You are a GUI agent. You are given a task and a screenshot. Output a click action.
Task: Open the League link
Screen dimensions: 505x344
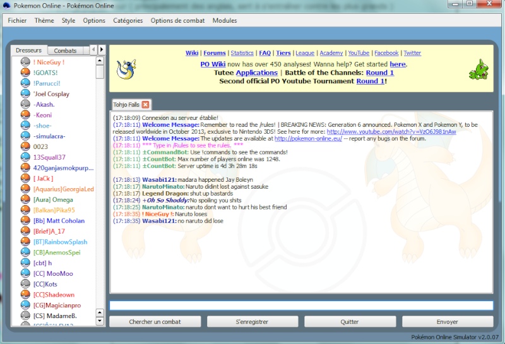coord(305,53)
